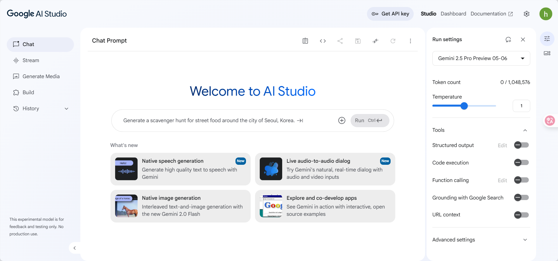The image size is (558, 261).
Task: Enable the Code execution toggle
Action: click(521, 162)
